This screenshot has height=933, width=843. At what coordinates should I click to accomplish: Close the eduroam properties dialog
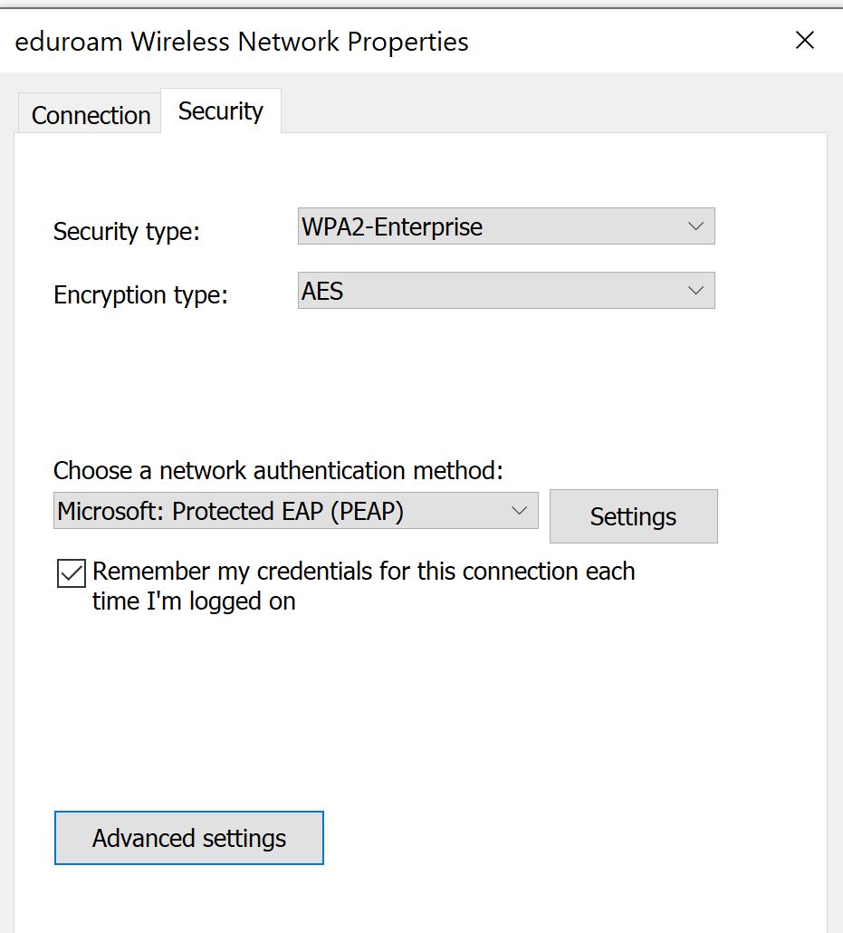point(804,40)
